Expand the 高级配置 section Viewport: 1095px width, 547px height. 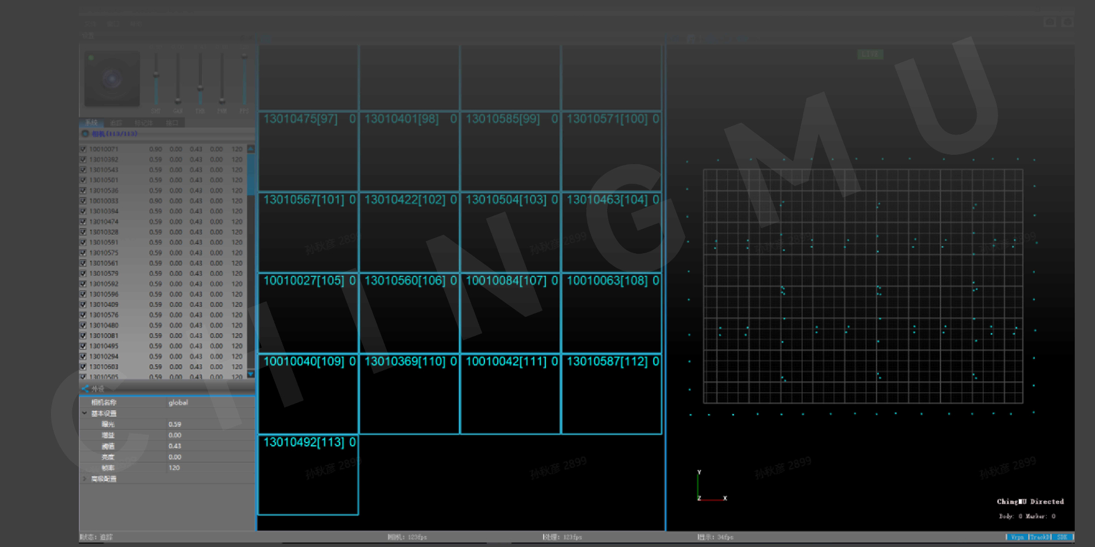click(84, 479)
